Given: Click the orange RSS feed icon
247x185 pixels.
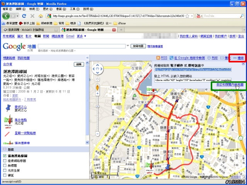Looking at the screenshot, I should pos(158,58).
